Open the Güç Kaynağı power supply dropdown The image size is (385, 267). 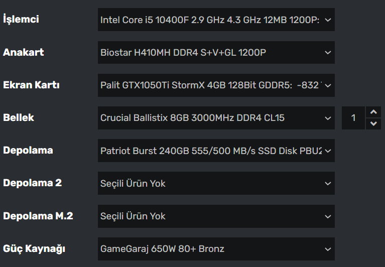pyautogui.click(x=211, y=248)
